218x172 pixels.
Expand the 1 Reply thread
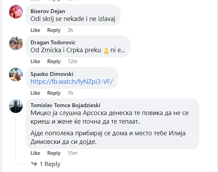click(x=50, y=164)
